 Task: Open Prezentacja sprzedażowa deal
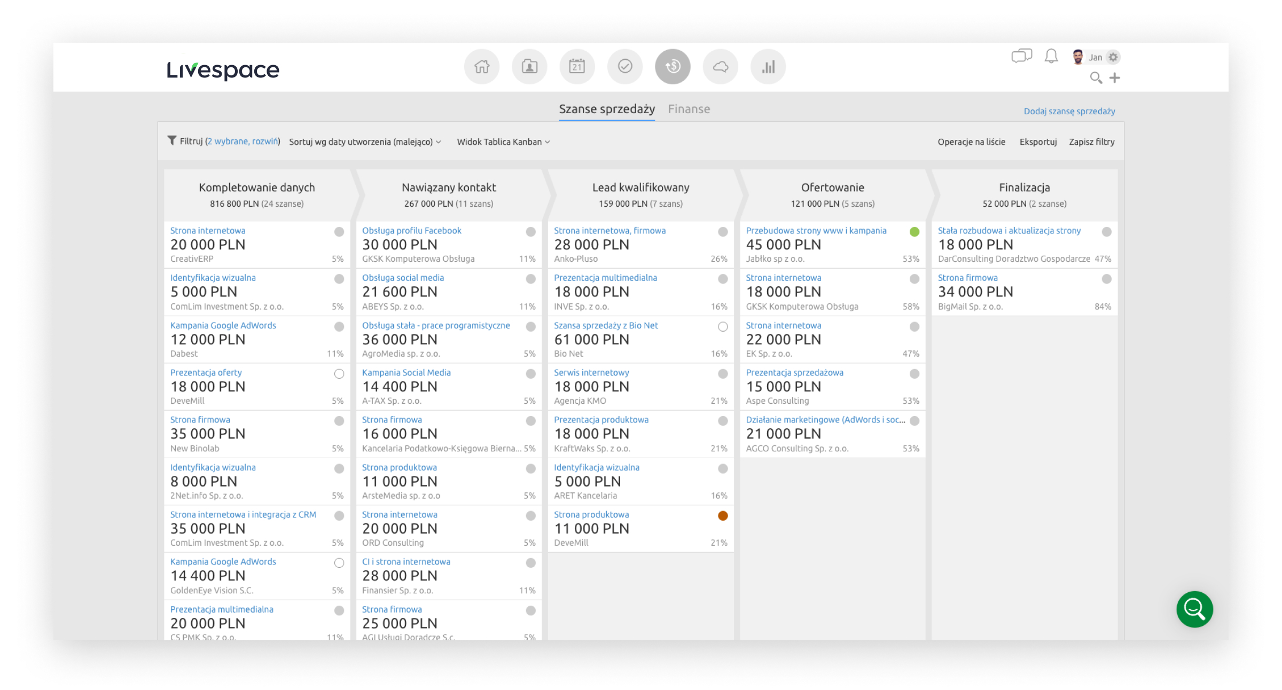794,373
